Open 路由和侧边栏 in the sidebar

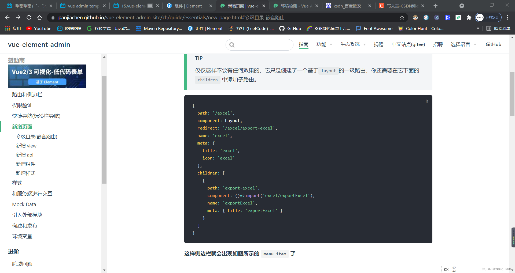[x=27, y=94]
